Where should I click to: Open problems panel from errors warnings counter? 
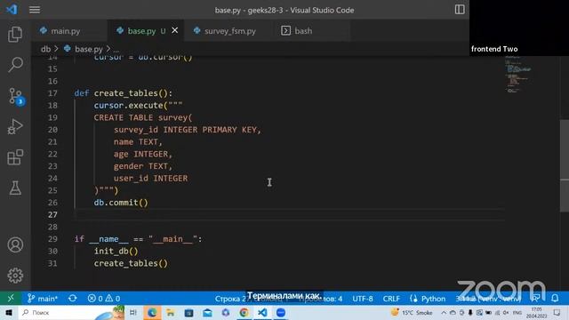(104, 299)
